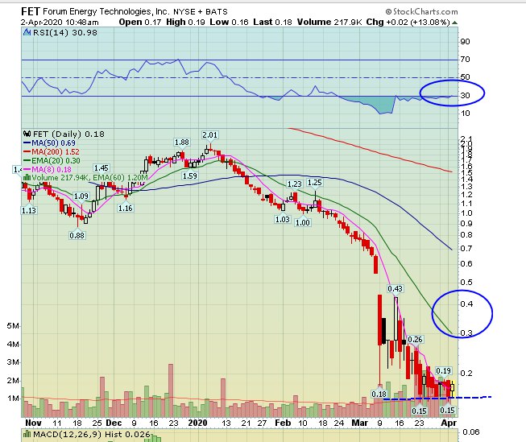The width and height of the screenshot is (526, 442).
Task: Click the 1.03 price label
Action: pos(283,220)
